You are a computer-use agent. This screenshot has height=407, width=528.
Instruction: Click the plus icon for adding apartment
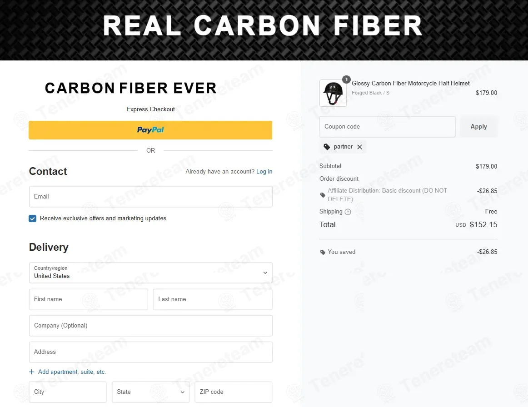32,372
